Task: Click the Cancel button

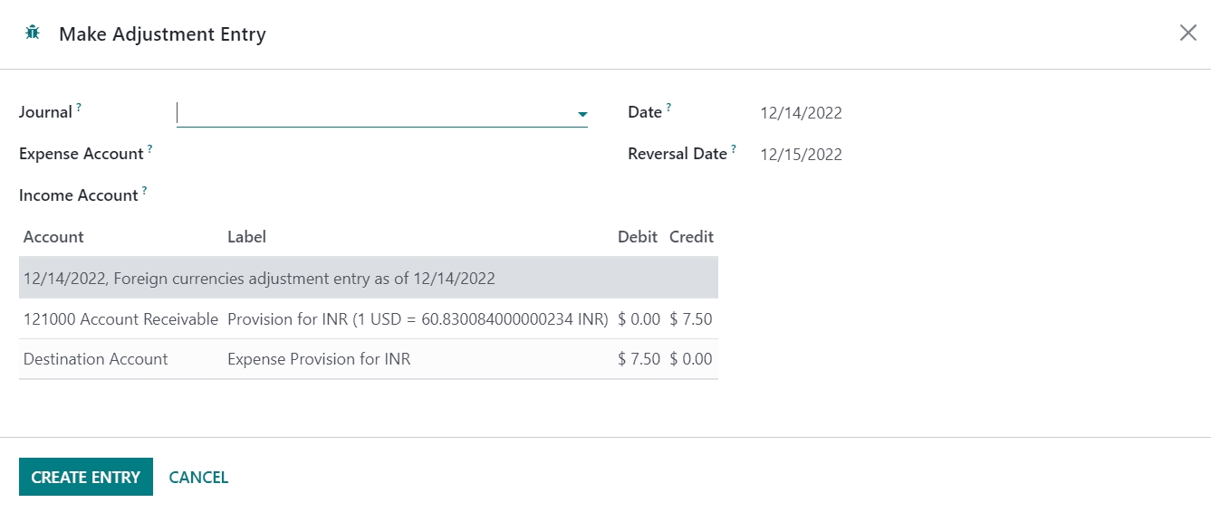Action: click(198, 478)
